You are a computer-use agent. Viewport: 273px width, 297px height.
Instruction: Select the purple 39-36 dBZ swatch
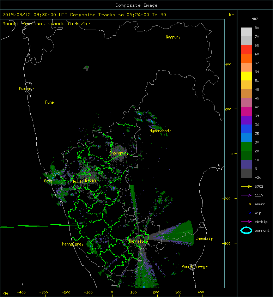[246, 120]
